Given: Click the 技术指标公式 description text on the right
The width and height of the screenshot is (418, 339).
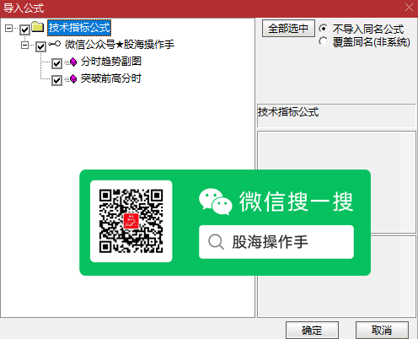Looking at the screenshot, I should click(x=288, y=112).
